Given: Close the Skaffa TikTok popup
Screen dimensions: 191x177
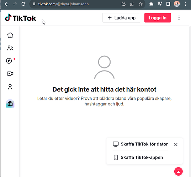Looking at the screenshot, I should point(176,145).
